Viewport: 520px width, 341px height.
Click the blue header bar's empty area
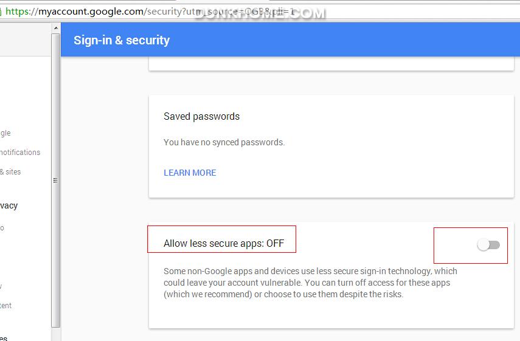click(345, 40)
